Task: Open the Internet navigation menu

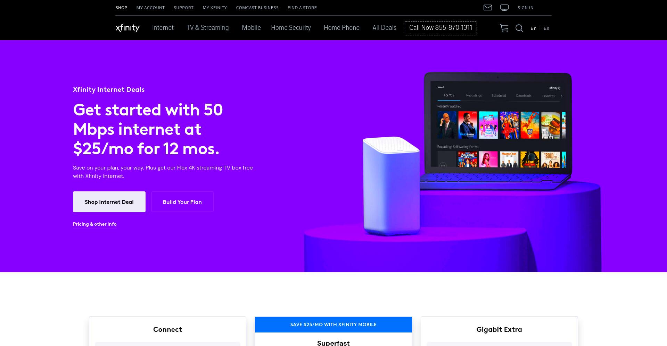Action: click(163, 28)
